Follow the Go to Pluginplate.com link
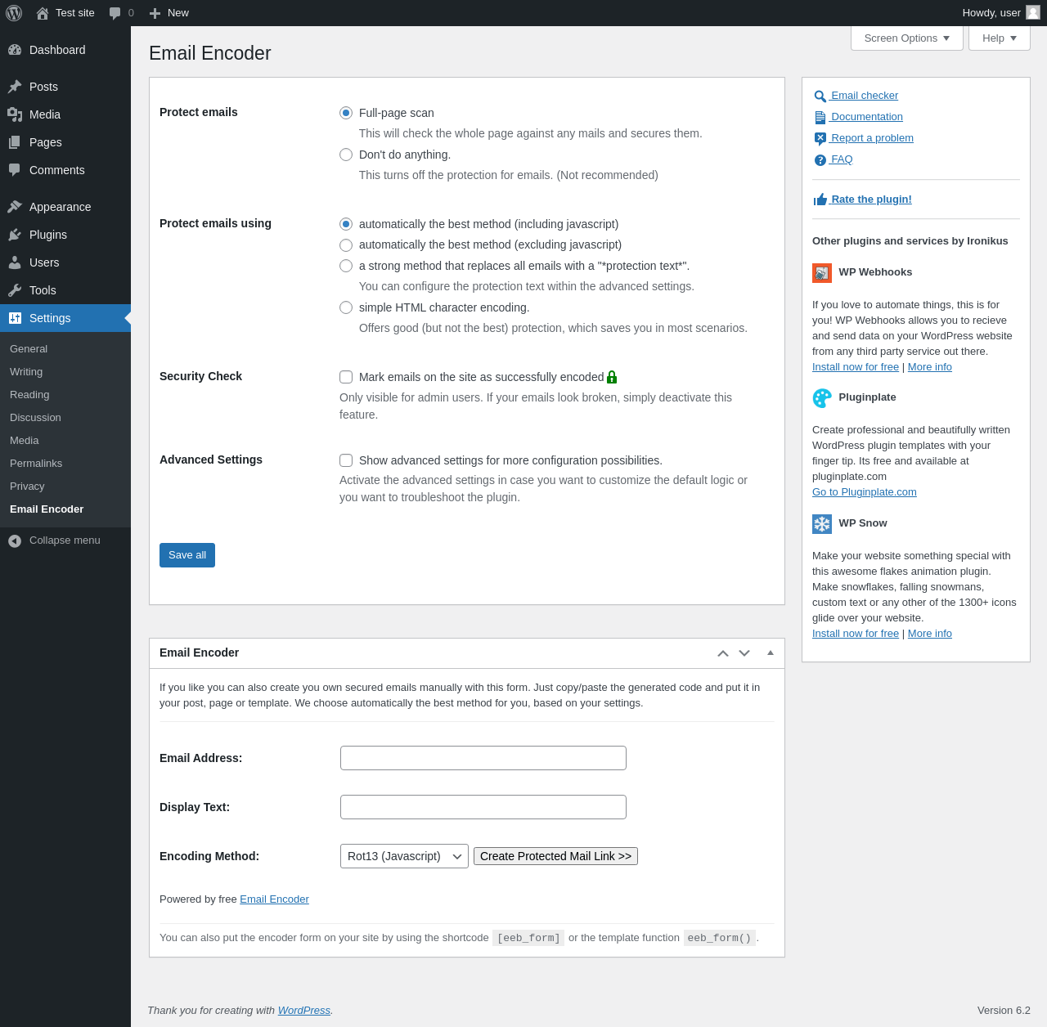 (x=865, y=492)
